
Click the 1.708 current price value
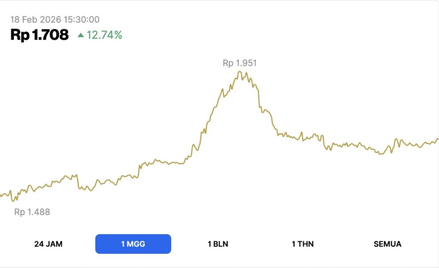pos(50,35)
